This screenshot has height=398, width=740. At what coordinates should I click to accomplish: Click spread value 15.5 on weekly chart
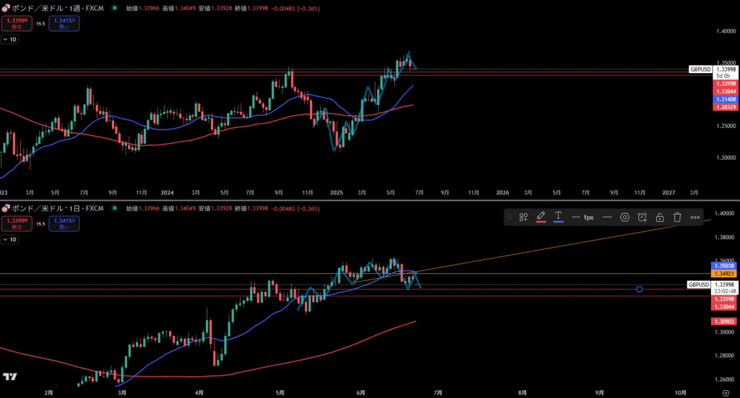click(40, 24)
